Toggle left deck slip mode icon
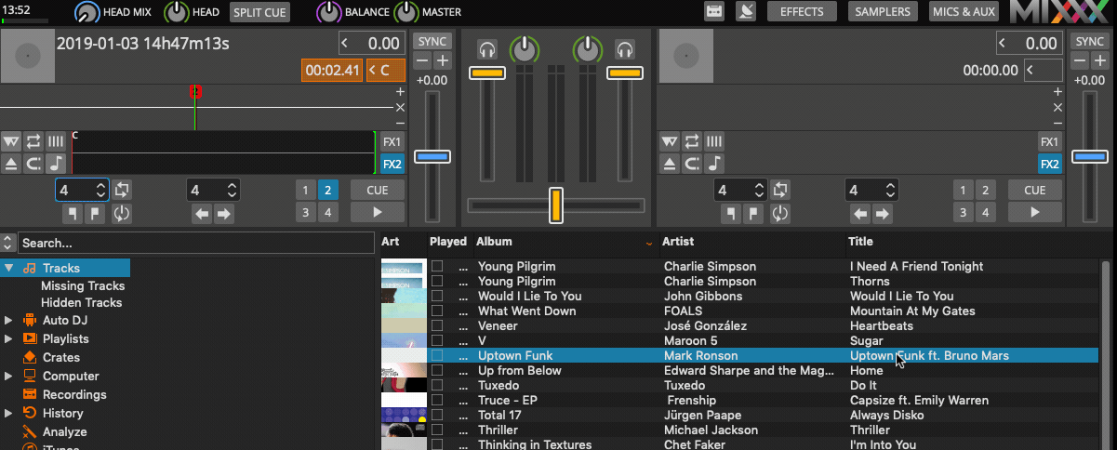 [x=34, y=164]
